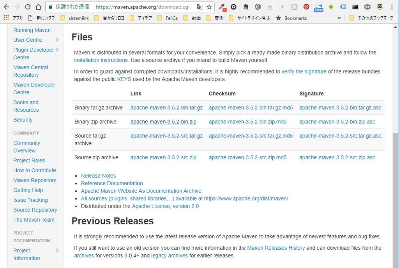Open the Security sidebar item
Image resolution: width=399 pixels, height=268 pixels.
coord(23,120)
